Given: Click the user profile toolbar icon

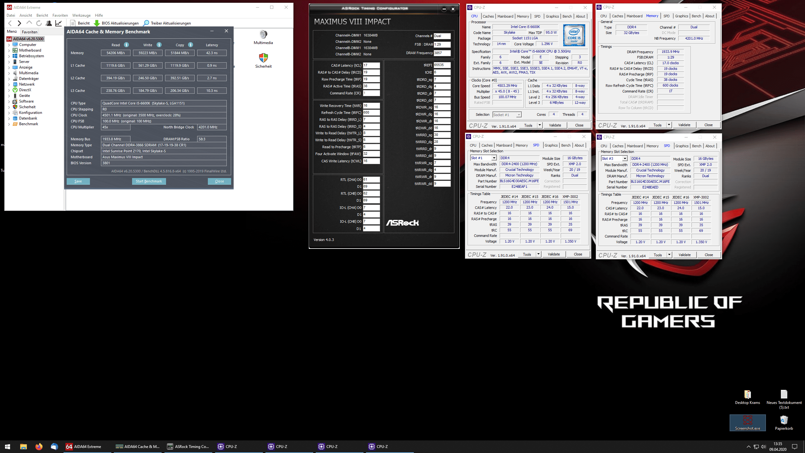Looking at the screenshot, I should coord(49,23).
